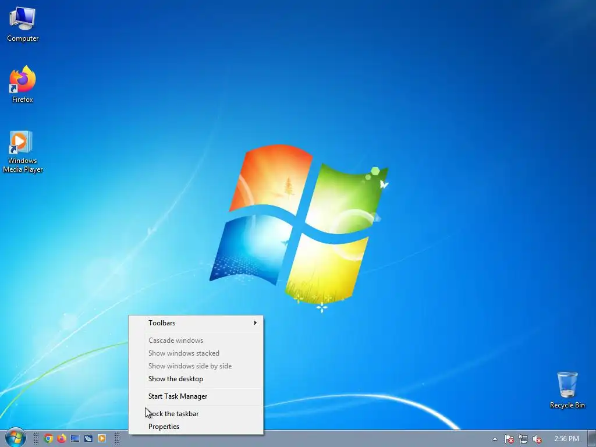Image resolution: width=596 pixels, height=447 pixels.
Task: Open the network status tray icon
Action: [523, 439]
